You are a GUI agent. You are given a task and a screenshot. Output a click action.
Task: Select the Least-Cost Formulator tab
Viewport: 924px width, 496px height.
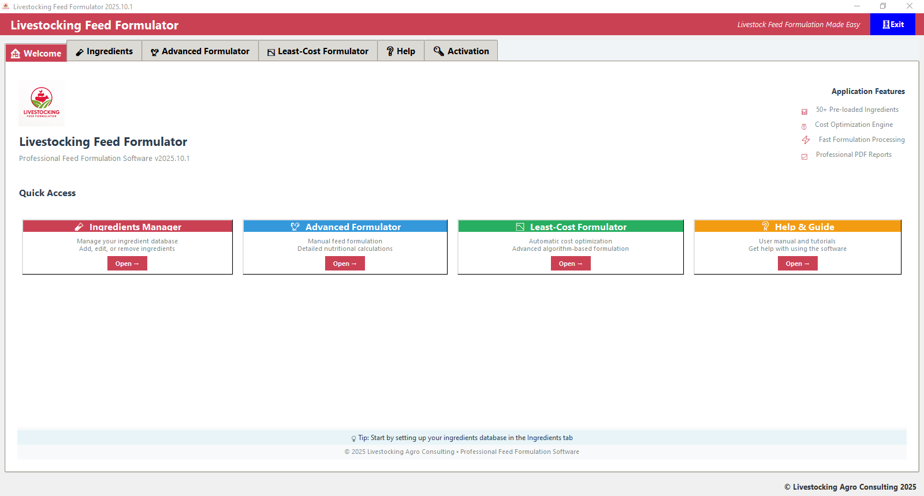[318, 51]
